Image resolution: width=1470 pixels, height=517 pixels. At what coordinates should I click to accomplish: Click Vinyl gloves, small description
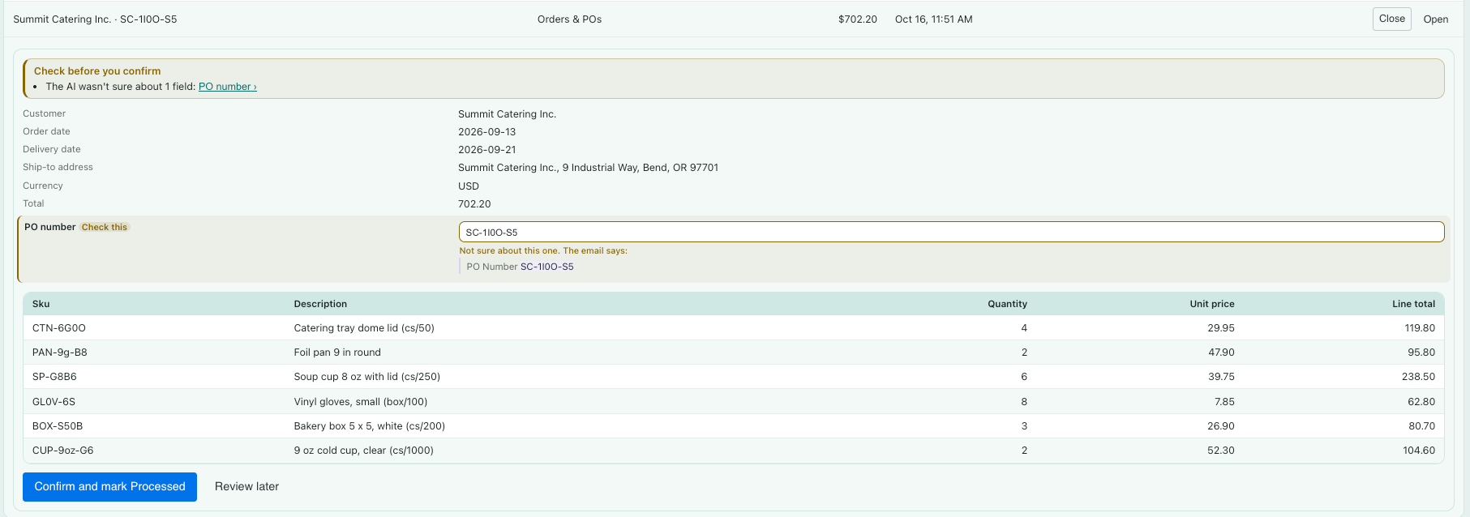click(x=360, y=402)
